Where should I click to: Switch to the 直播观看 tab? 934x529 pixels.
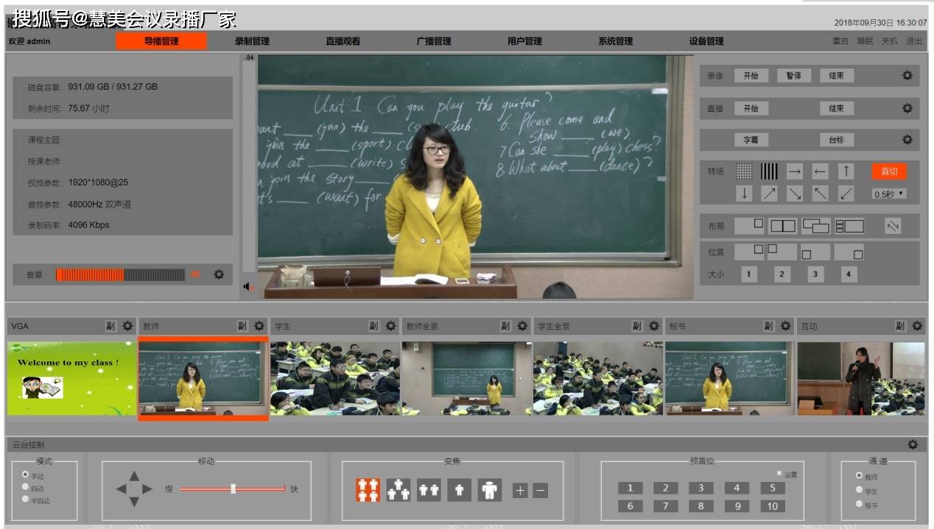click(343, 41)
